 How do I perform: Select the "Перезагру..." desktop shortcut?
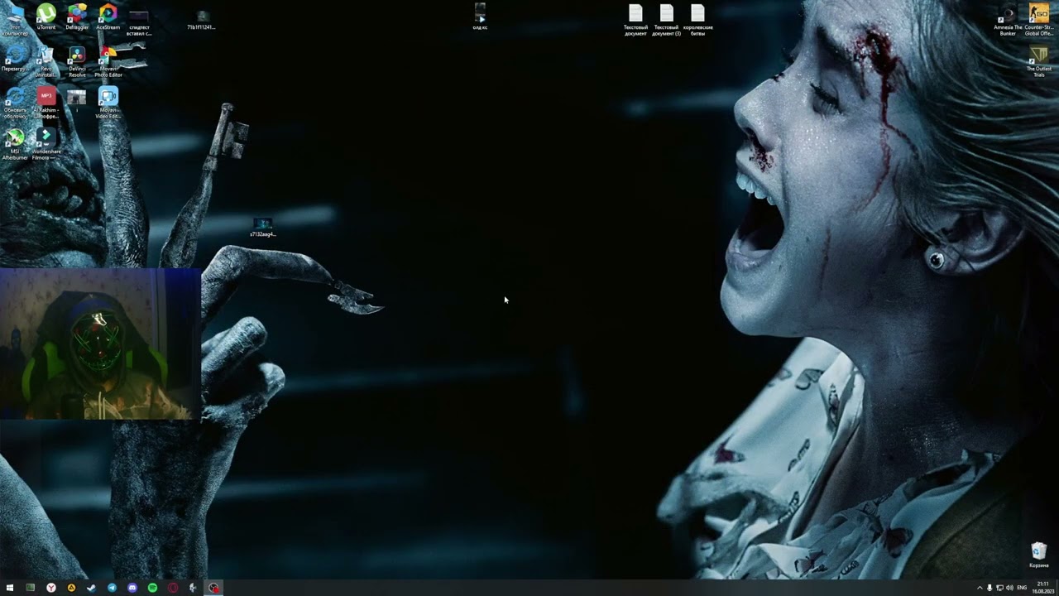(x=15, y=60)
